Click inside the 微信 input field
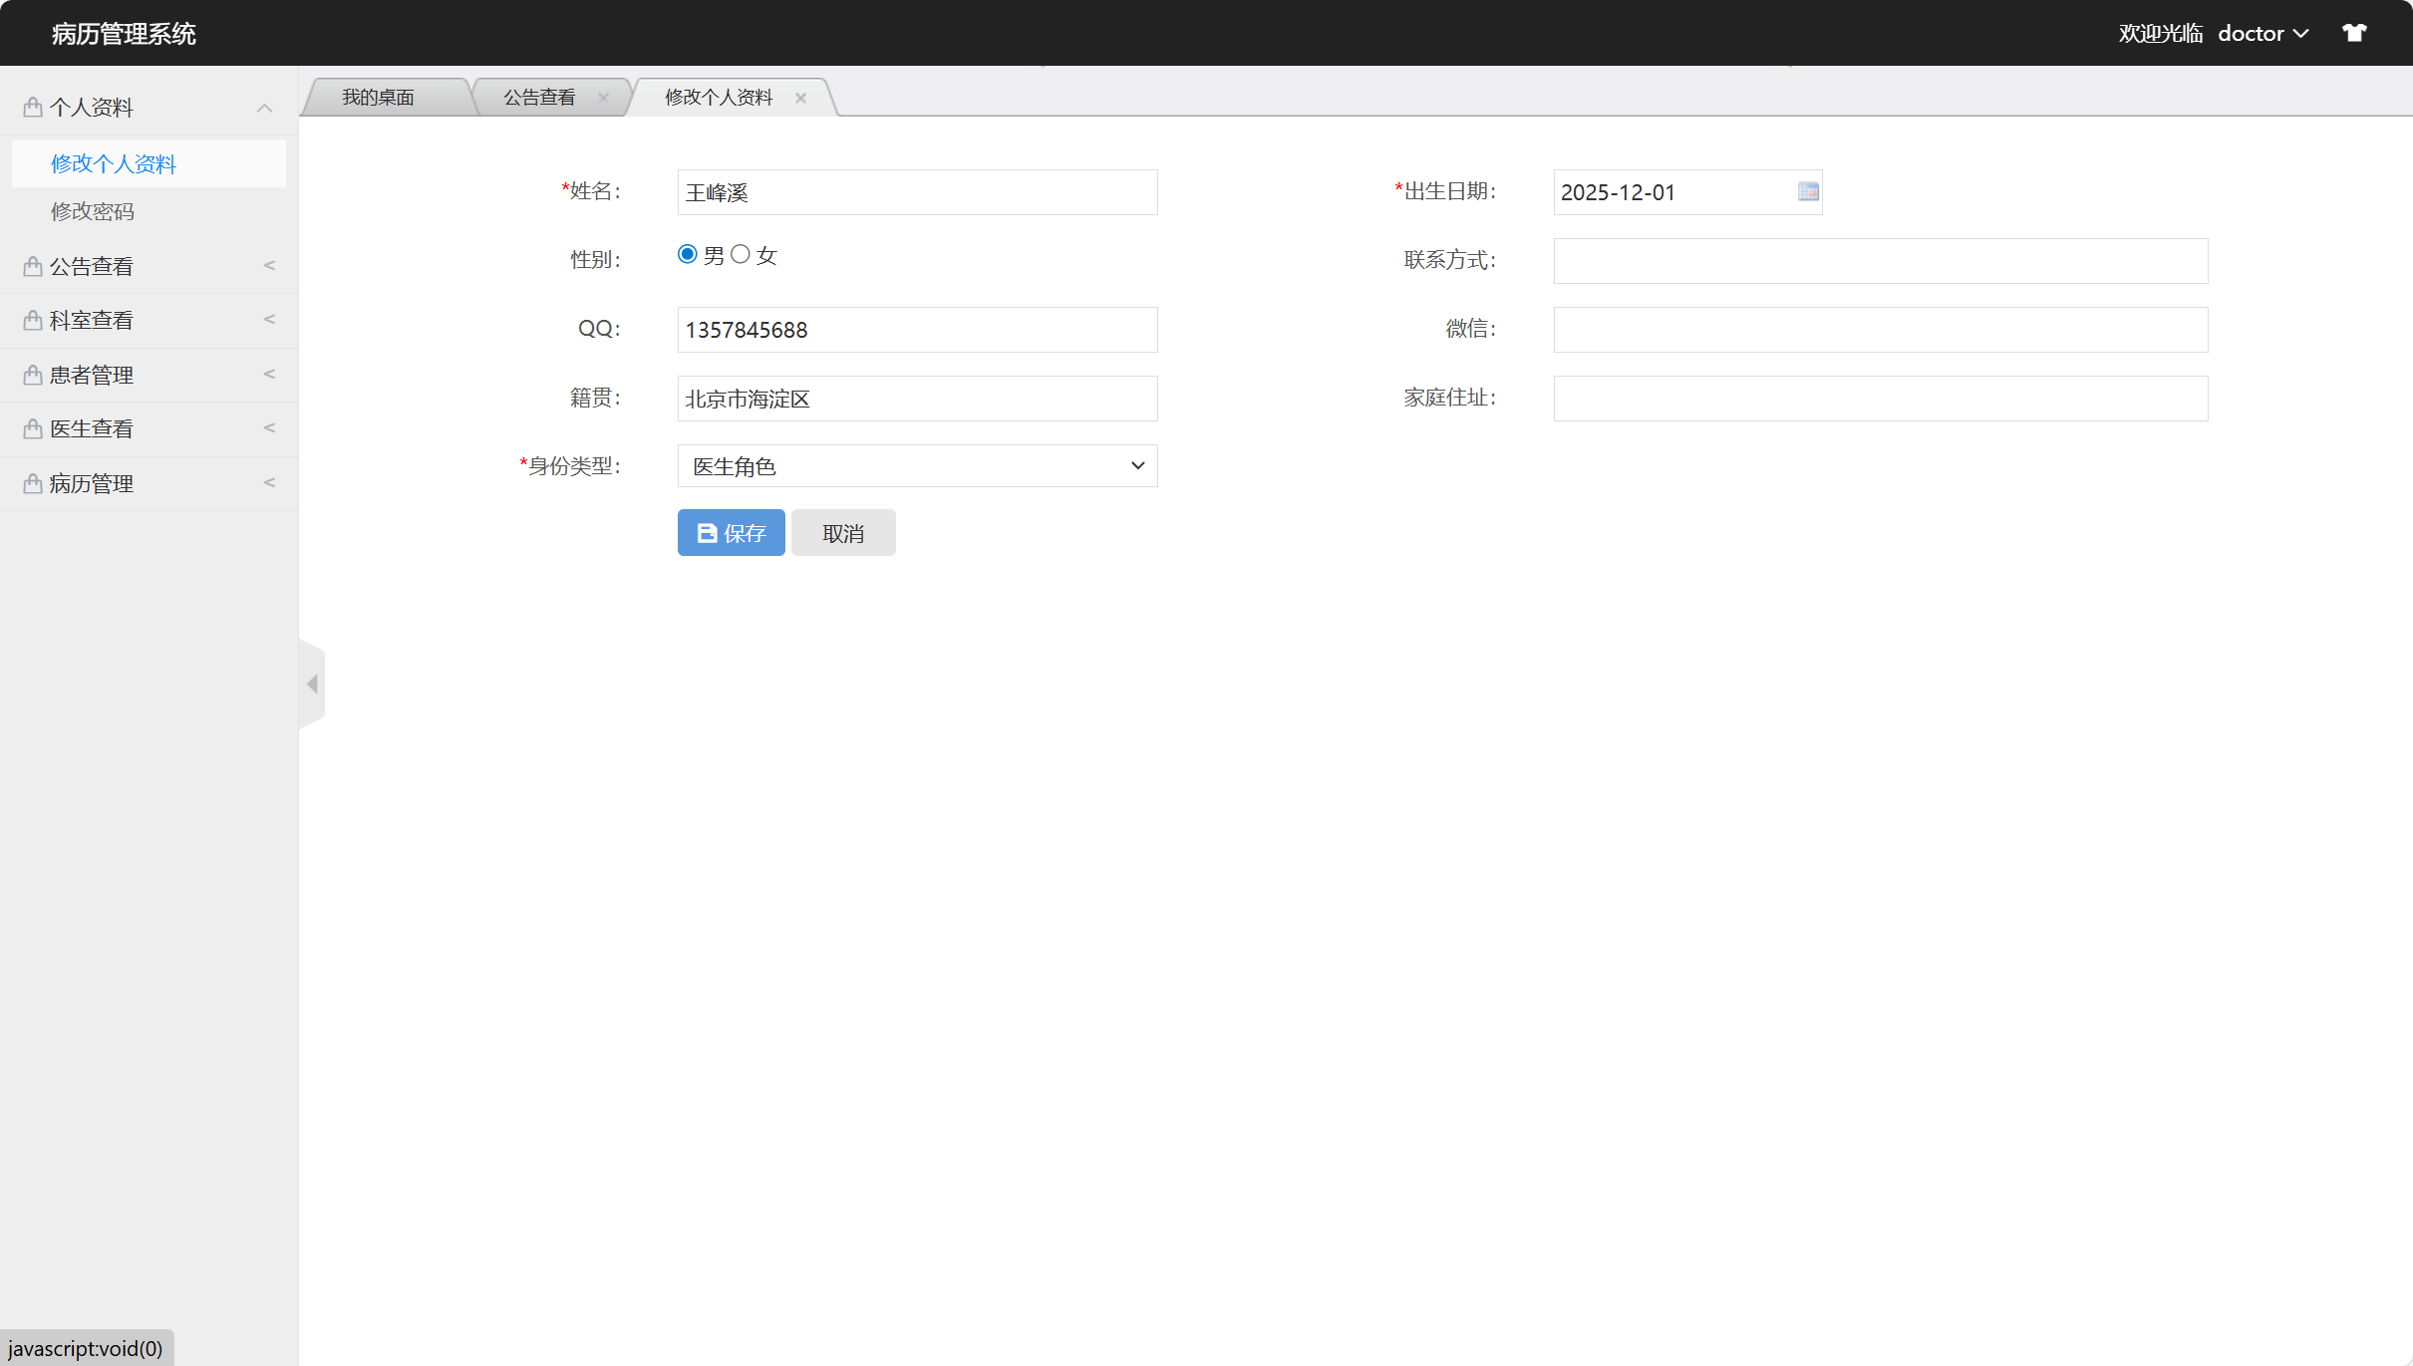The width and height of the screenshot is (2413, 1366). pos(1880,329)
